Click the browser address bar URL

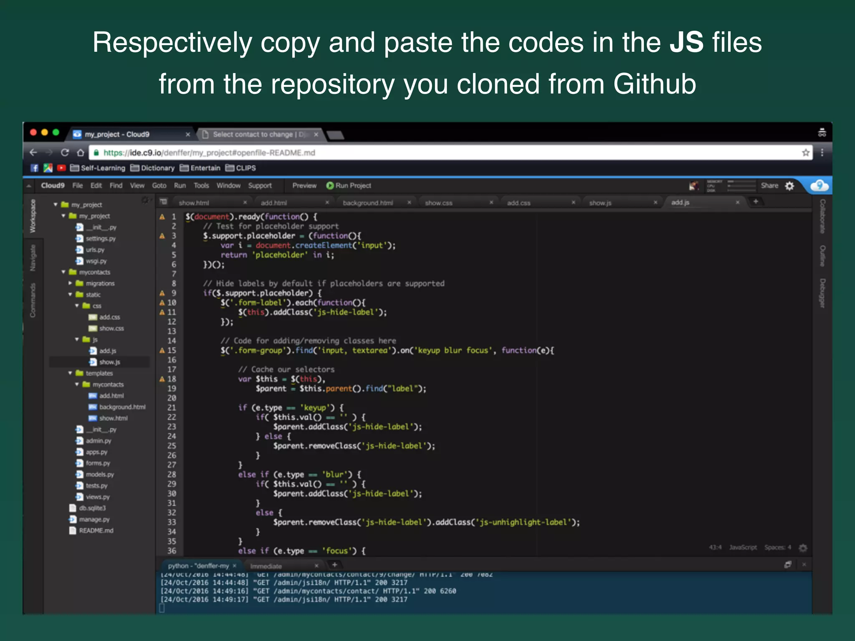click(x=209, y=153)
